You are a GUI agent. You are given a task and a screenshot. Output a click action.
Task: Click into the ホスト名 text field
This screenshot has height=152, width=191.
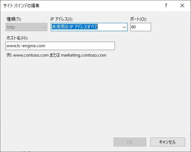60,46
